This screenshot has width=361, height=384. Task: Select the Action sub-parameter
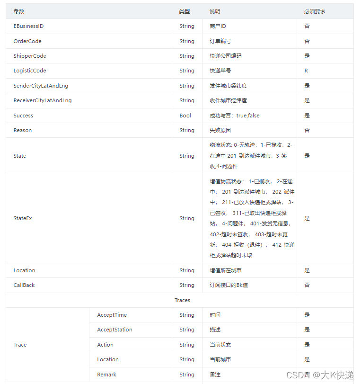click(105, 345)
